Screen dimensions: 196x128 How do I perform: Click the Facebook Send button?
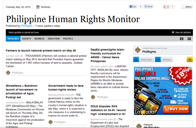coord(149,6)
